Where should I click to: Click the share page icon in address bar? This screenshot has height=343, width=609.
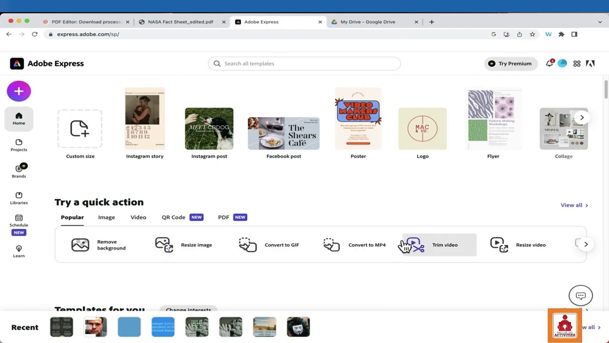click(520, 34)
